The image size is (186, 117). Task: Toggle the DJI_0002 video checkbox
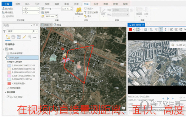click(8, 97)
